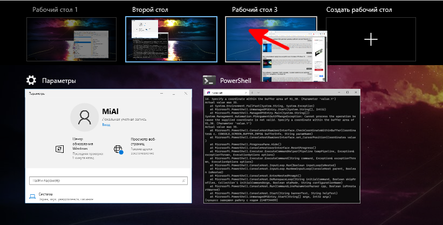The width and height of the screenshot is (443, 225).
Task: Click the plus icon to create desktop
Action: [x=370, y=39]
